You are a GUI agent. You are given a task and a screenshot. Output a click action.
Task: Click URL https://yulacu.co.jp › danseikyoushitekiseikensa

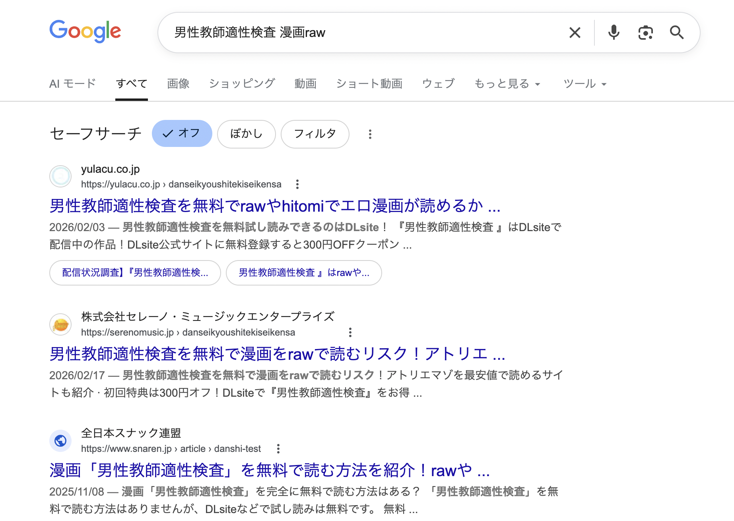click(181, 184)
